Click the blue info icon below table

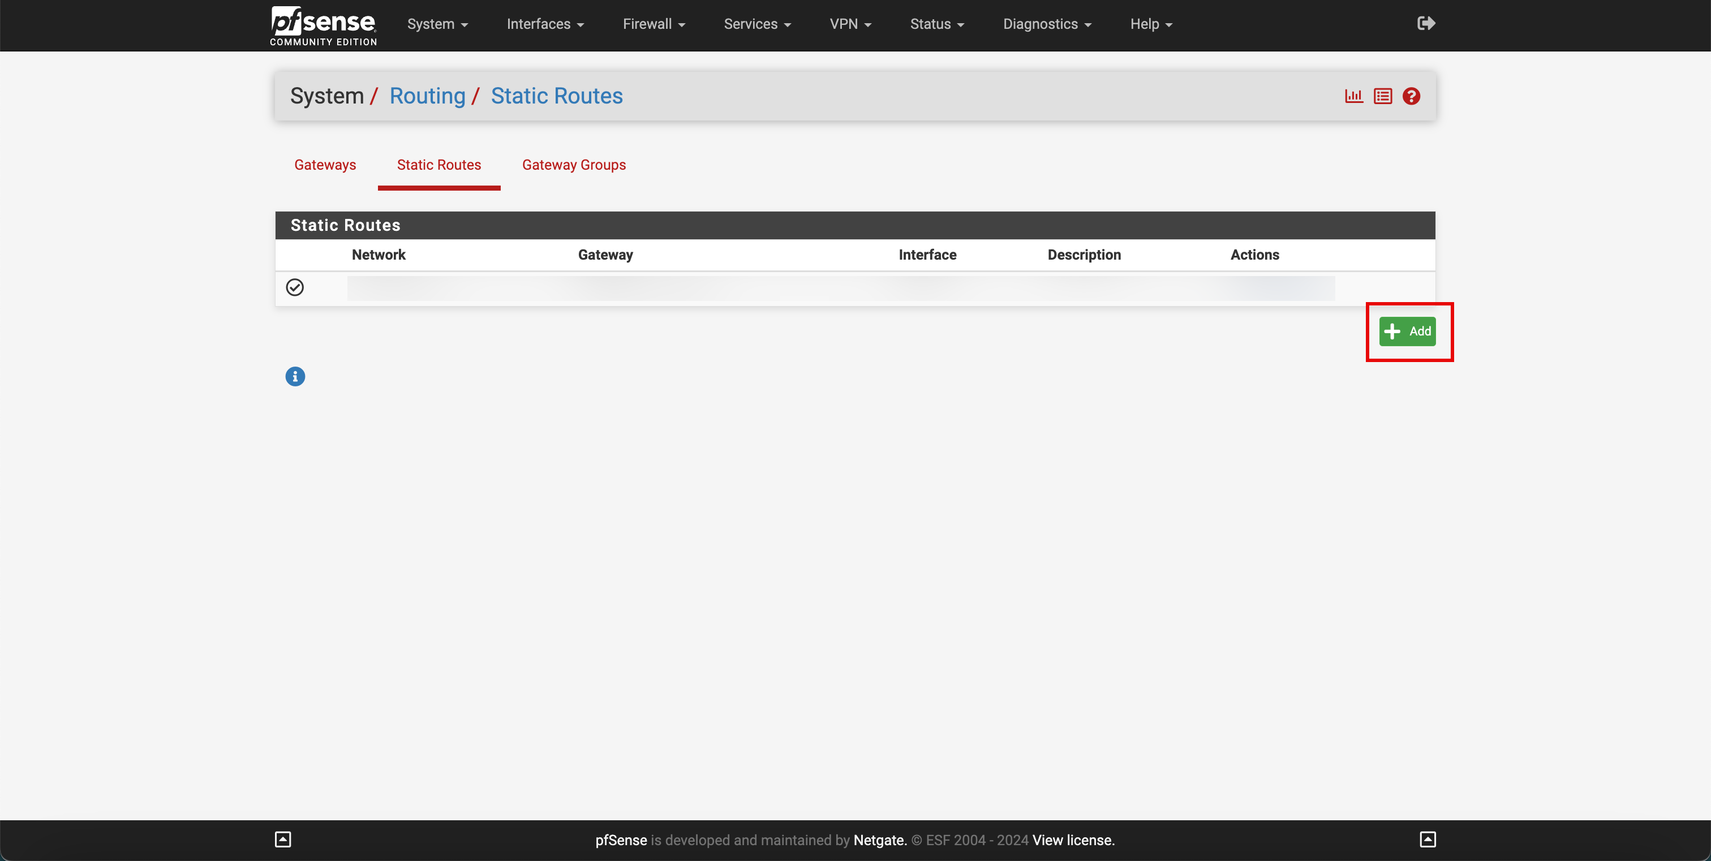(295, 376)
